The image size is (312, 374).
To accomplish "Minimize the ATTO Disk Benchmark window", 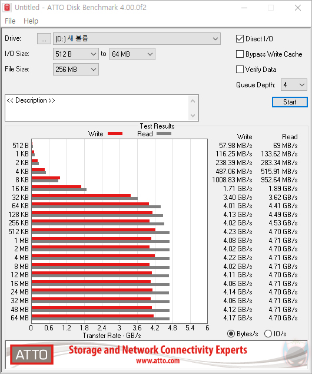I will click(x=244, y=8).
